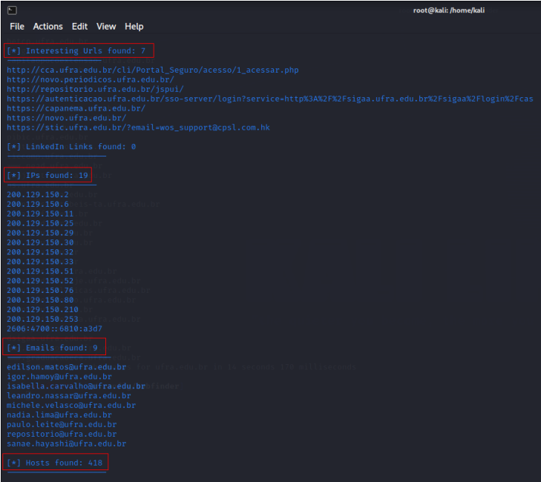
Task: Click the novo.periodicos.ufra.edu.br URL
Action: coord(91,79)
